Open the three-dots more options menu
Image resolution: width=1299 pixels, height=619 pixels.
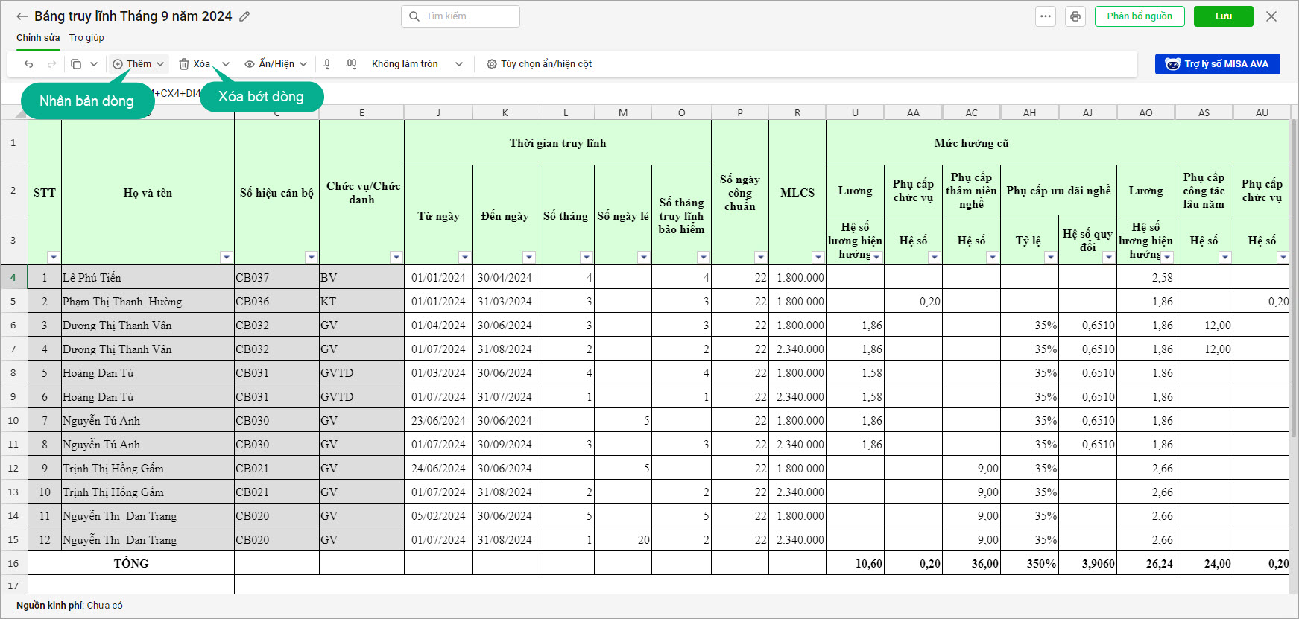pyautogui.click(x=1046, y=16)
